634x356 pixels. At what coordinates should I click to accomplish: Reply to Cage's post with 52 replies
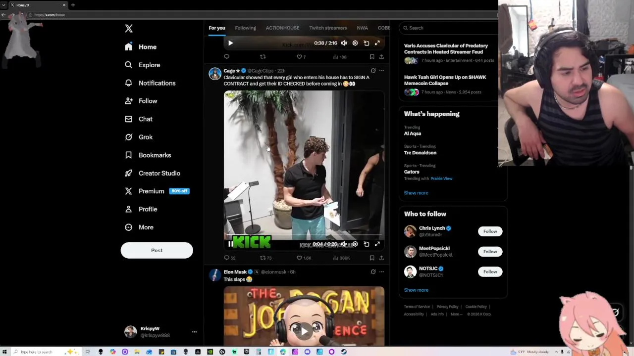coord(230,258)
